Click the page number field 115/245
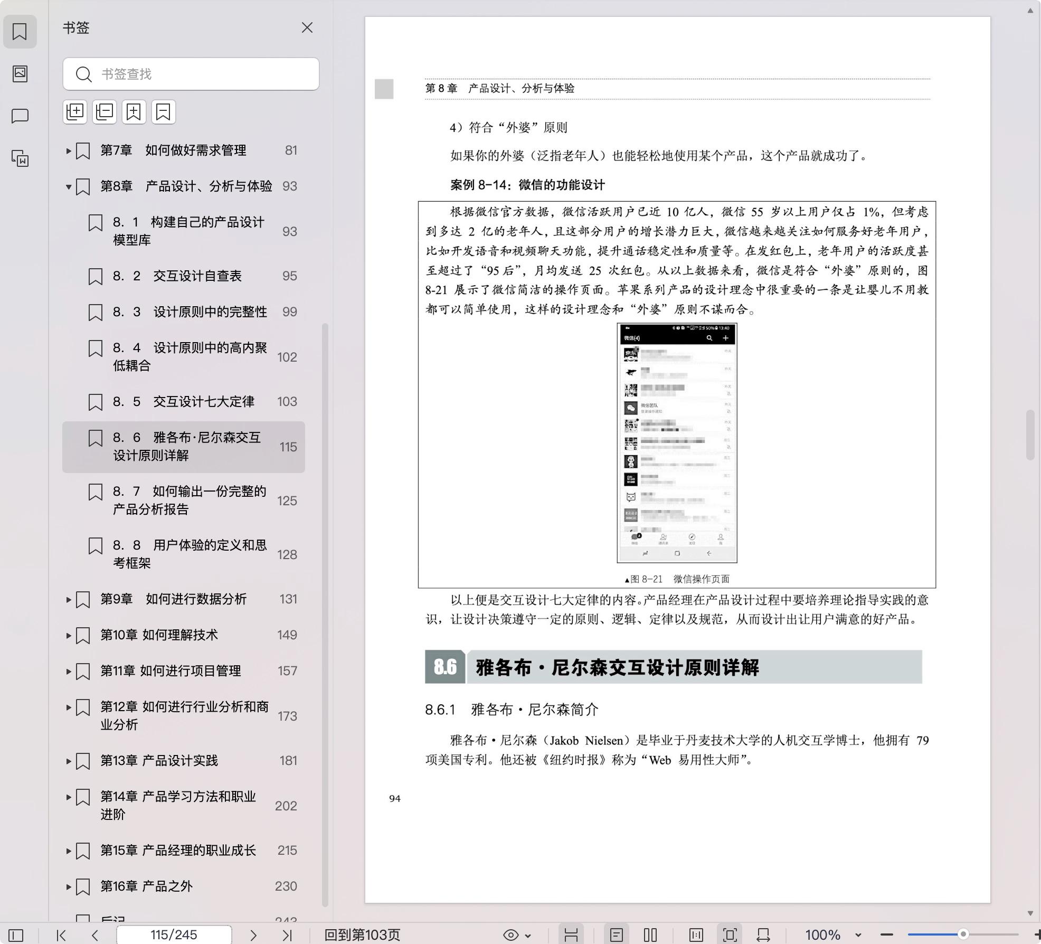 [x=174, y=935]
